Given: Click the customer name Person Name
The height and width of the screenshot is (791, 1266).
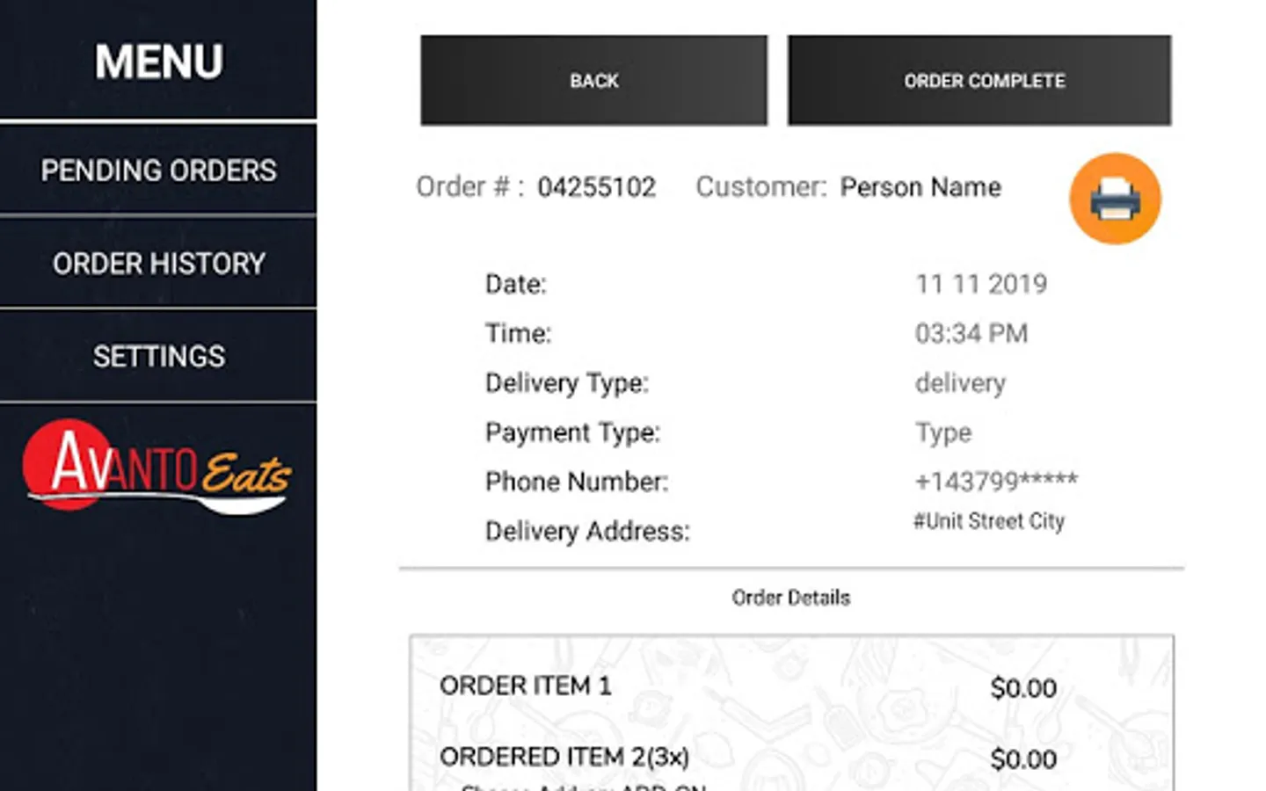Looking at the screenshot, I should (x=920, y=187).
